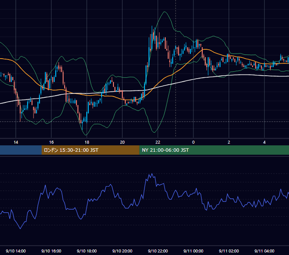Click the 9/10 20:00 date label
The width and height of the screenshot is (289, 255).
[x=122, y=251]
